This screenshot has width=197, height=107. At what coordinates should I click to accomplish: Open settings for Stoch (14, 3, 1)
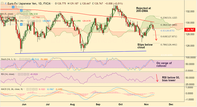[23, 59]
